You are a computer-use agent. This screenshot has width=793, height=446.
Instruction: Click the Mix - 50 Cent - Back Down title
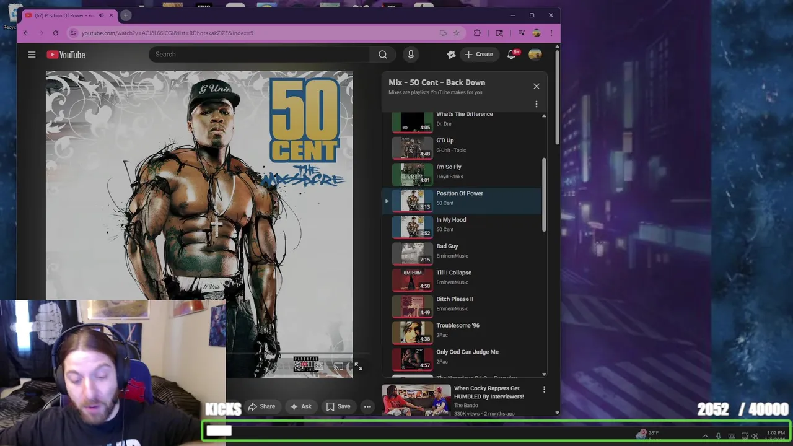(437, 82)
